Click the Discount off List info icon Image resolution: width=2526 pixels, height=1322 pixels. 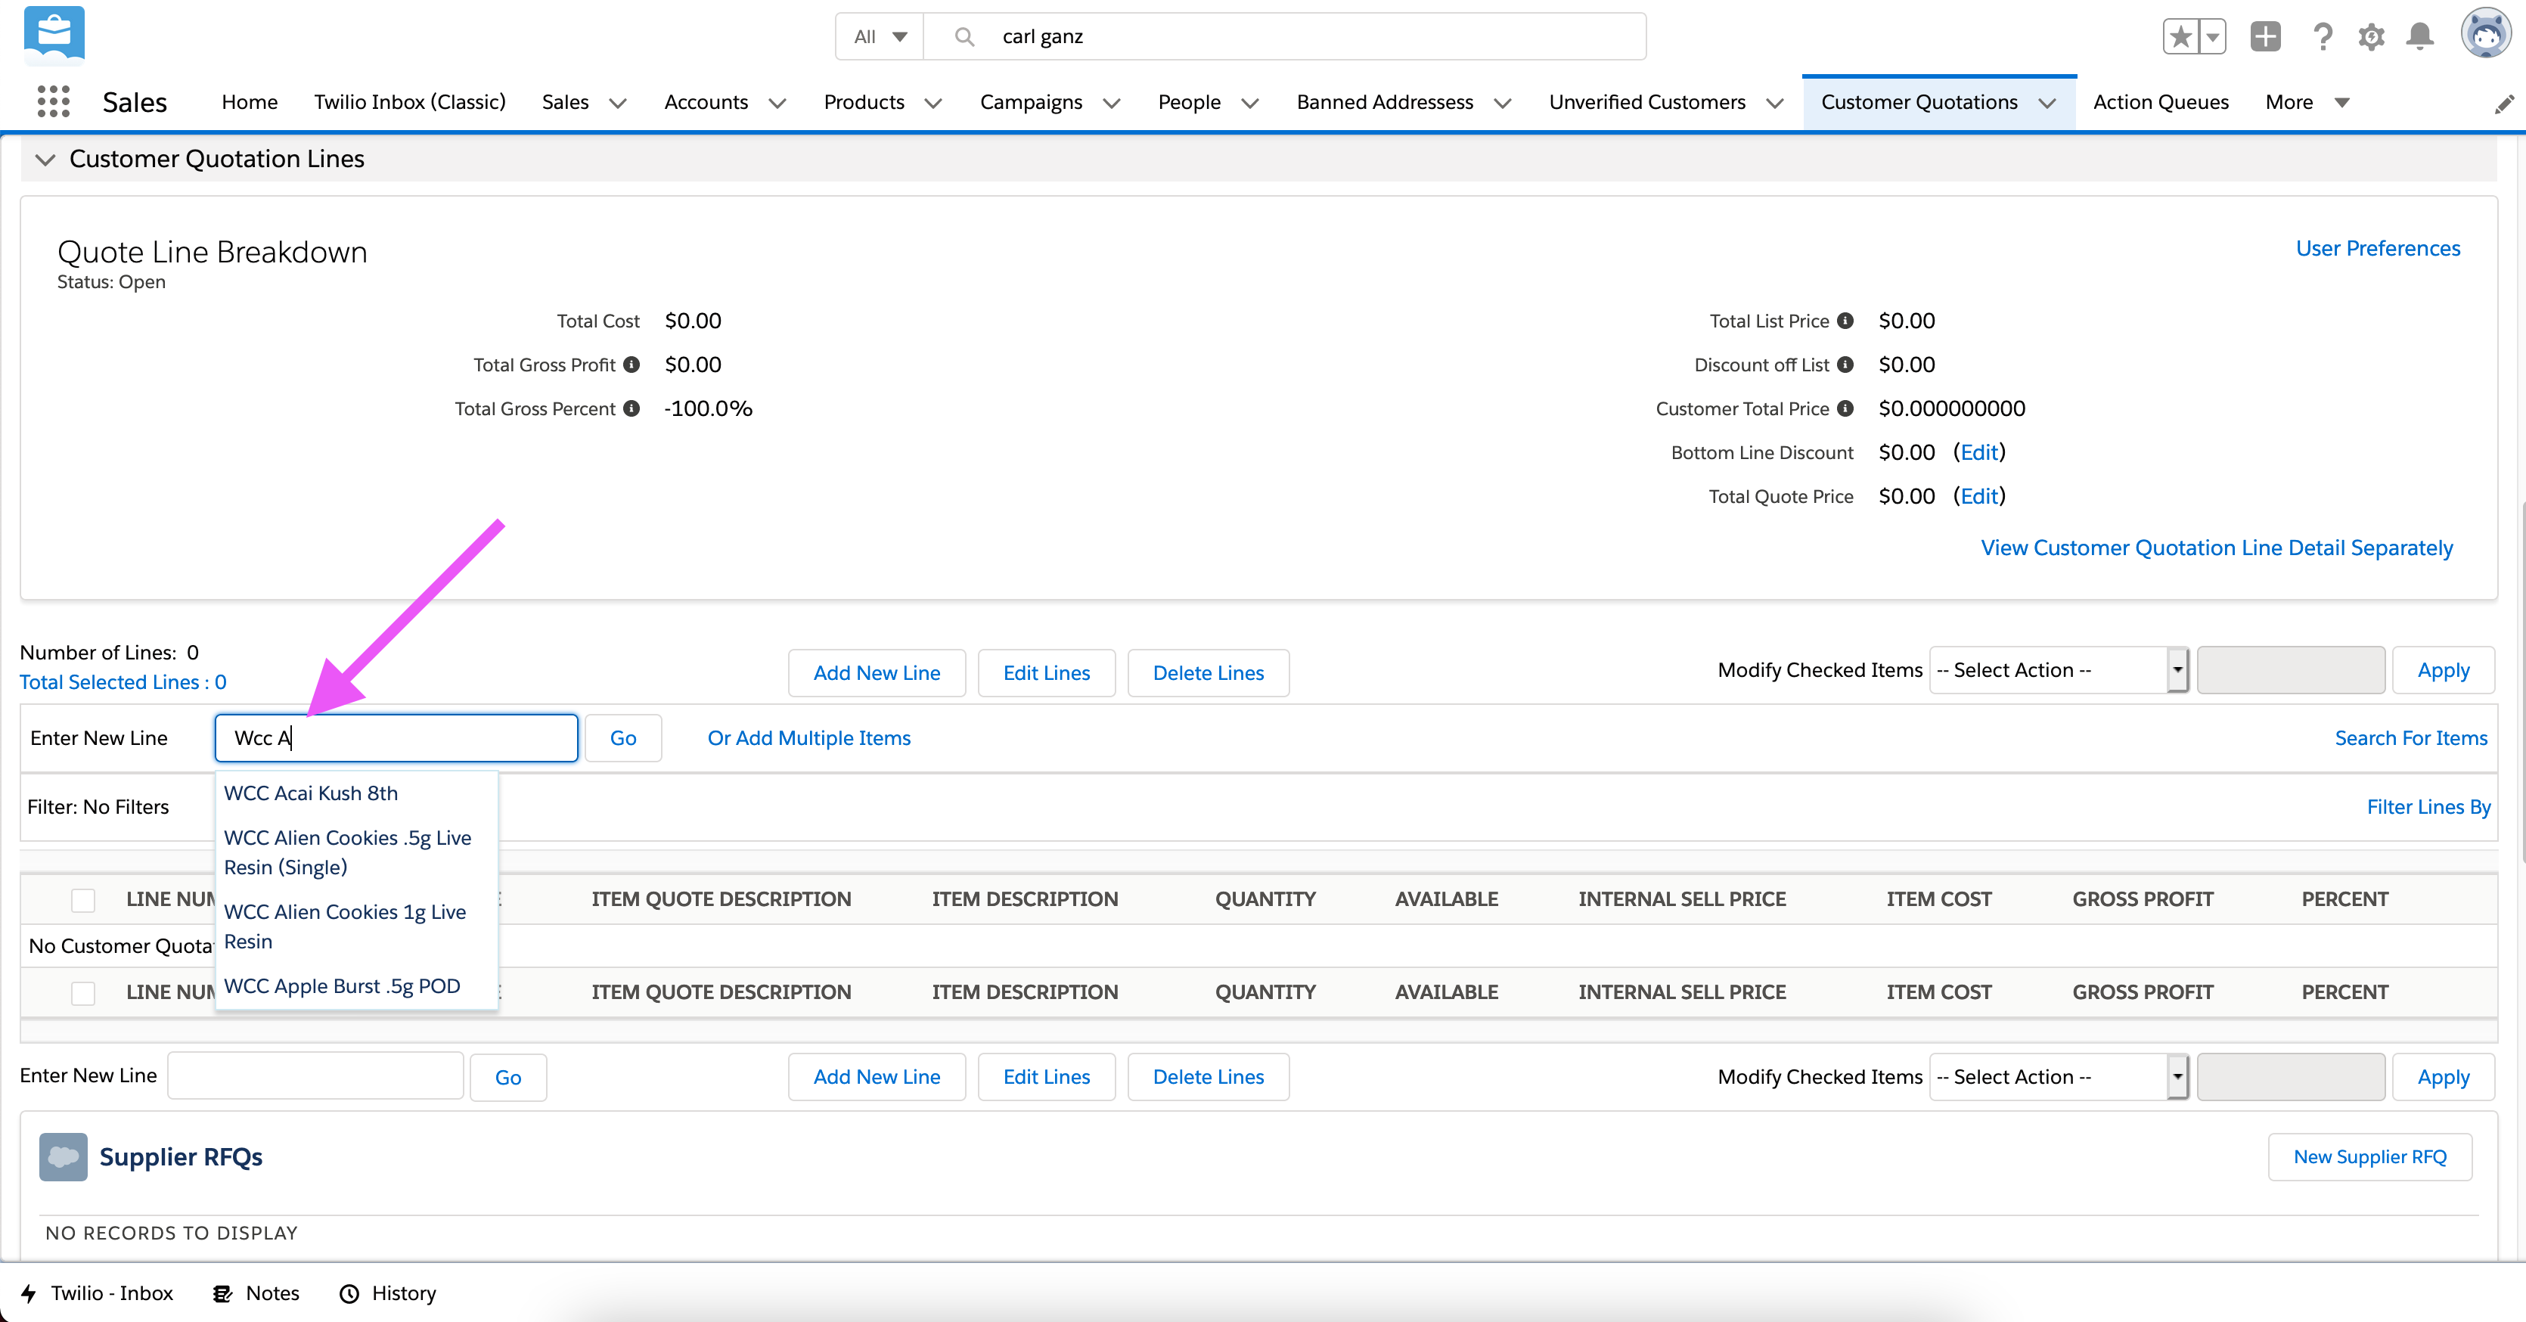pos(1845,364)
